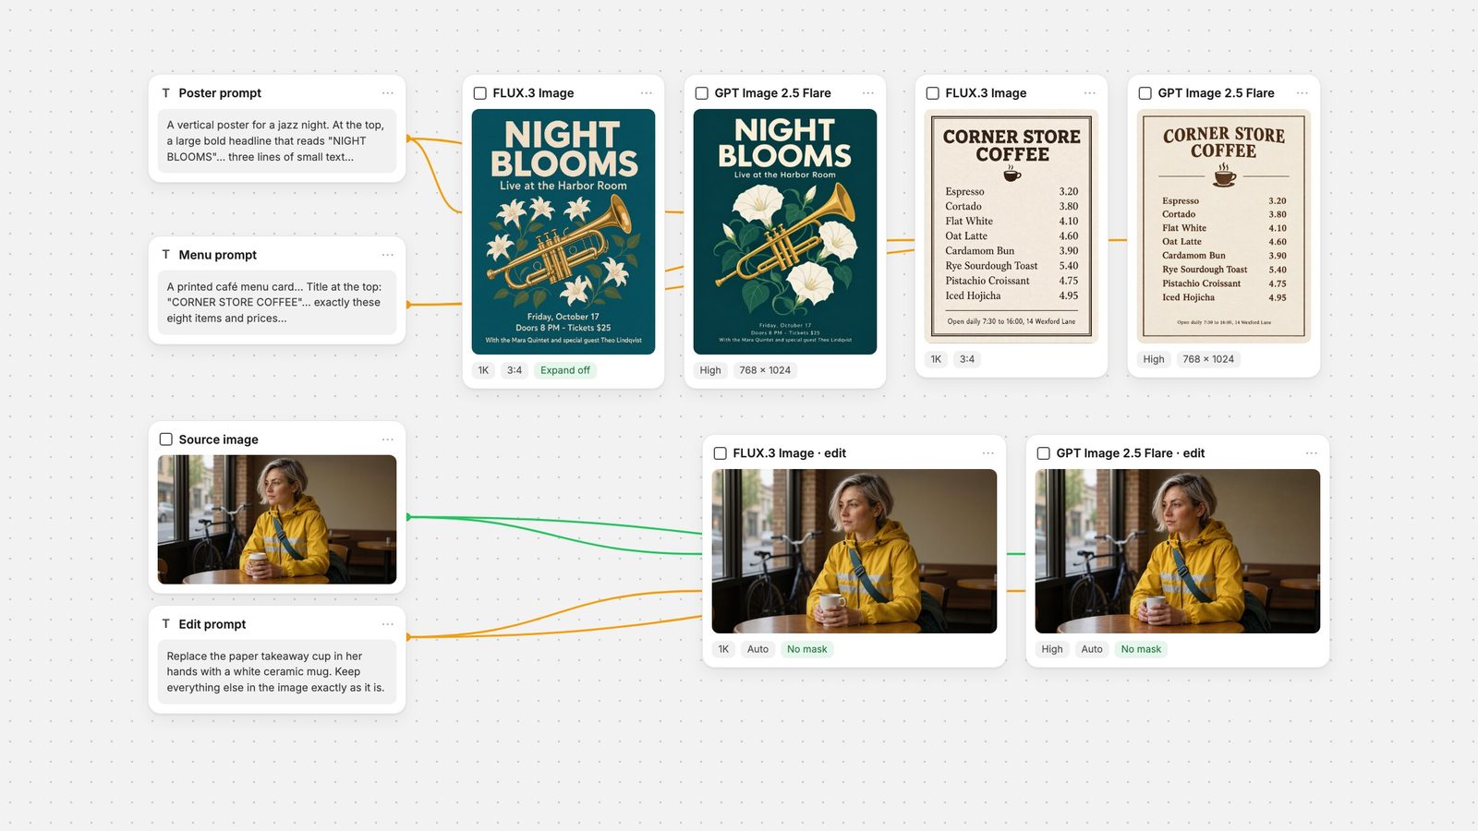
Task: Check the Source image node checkbox
Action: (x=166, y=440)
